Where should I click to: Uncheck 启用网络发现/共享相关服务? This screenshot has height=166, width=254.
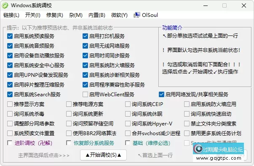[x=161, y=94]
